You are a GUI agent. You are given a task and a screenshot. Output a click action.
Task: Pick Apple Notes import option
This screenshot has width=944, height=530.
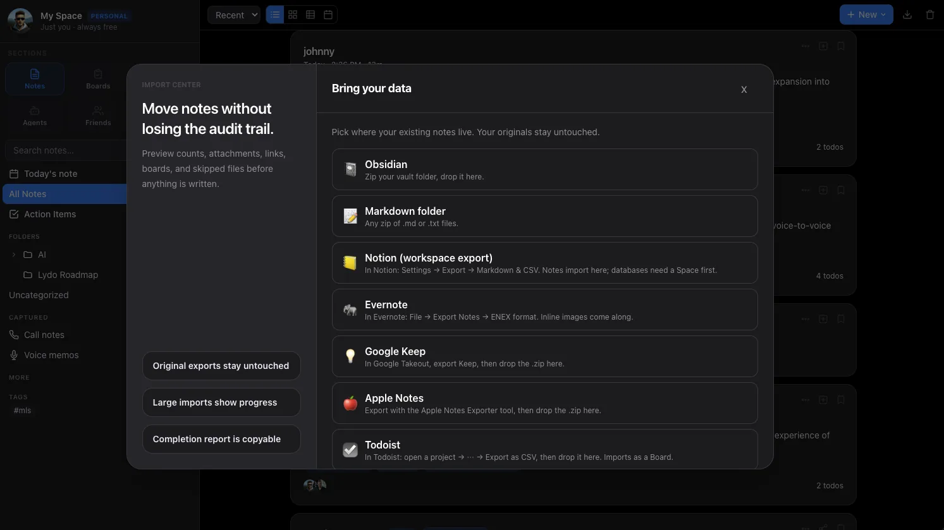tap(544, 403)
